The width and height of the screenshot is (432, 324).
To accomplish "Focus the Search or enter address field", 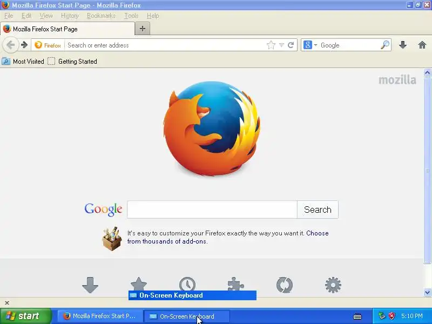I will (x=165, y=45).
